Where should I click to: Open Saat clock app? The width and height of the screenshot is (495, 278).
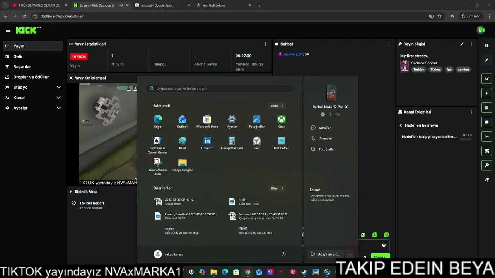(257, 143)
